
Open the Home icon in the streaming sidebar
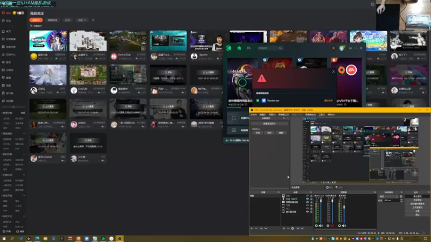tap(3, 31)
